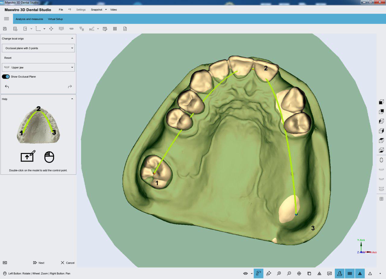386x279 pixels.
Task: Toggle the point display dot button
Action: (x=380, y=274)
